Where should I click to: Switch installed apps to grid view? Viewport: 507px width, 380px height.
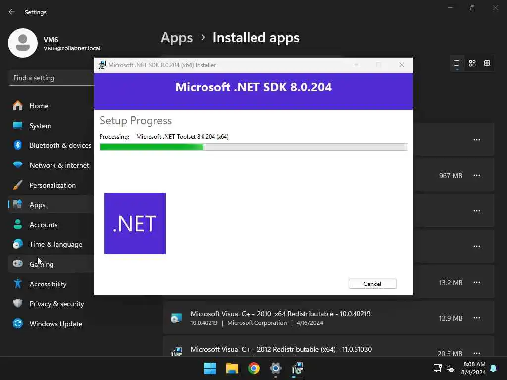pyautogui.click(x=472, y=63)
